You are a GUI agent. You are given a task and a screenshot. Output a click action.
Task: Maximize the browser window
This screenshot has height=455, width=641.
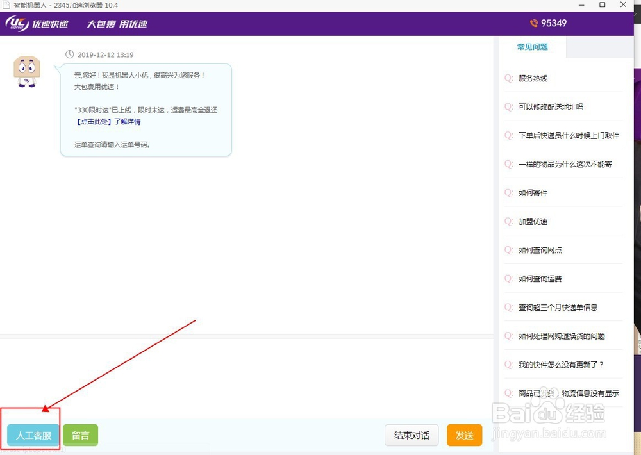(x=602, y=5)
